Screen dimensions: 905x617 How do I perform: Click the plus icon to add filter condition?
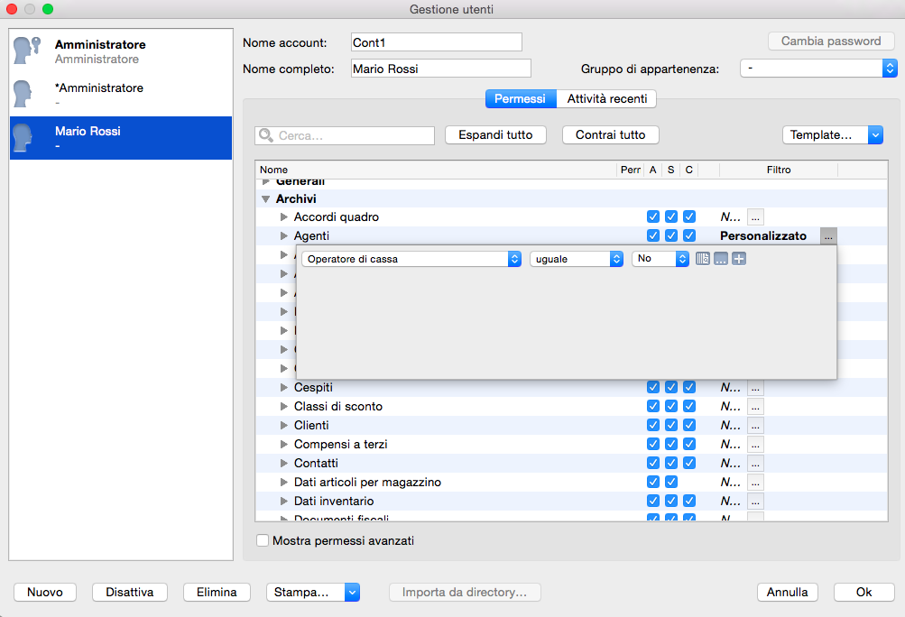pos(738,259)
